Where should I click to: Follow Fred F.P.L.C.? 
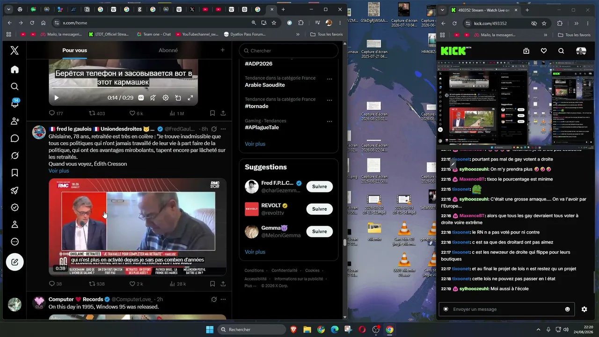pyautogui.click(x=320, y=186)
